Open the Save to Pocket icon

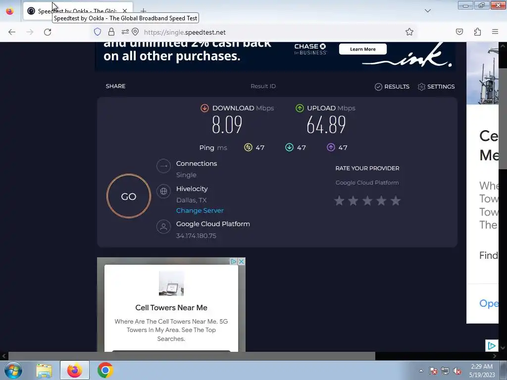(459, 32)
